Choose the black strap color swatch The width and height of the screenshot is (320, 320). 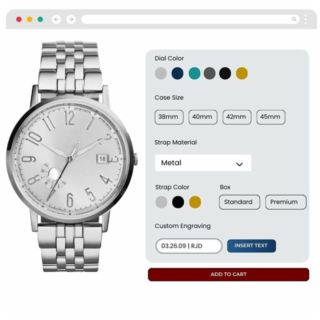pyautogui.click(x=178, y=202)
